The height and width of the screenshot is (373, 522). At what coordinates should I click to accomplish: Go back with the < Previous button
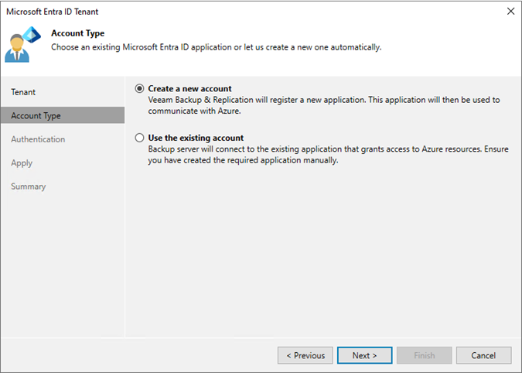[305, 355]
